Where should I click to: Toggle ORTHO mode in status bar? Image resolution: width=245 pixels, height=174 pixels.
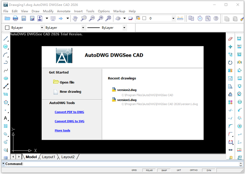click(194, 170)
